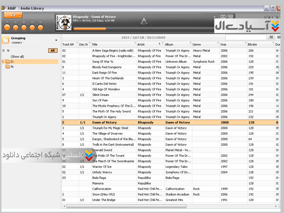Open the Title column filter dropdown
Image resolution: width=284 pixels, height=213 pixels.
point(135,43)
